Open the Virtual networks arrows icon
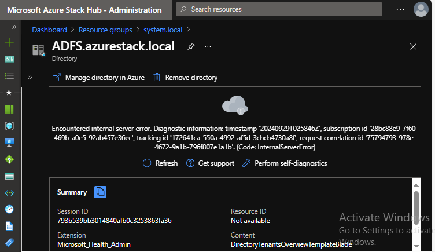The image size is (435, 252). (x=9, y=193)
